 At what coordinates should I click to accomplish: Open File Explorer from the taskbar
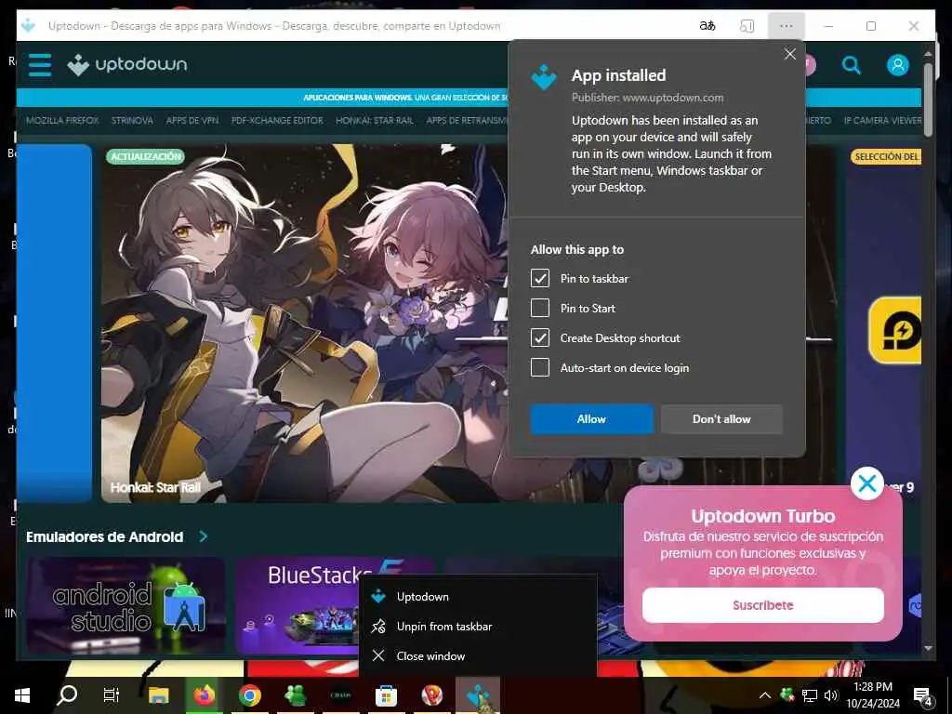pos(158,695)
